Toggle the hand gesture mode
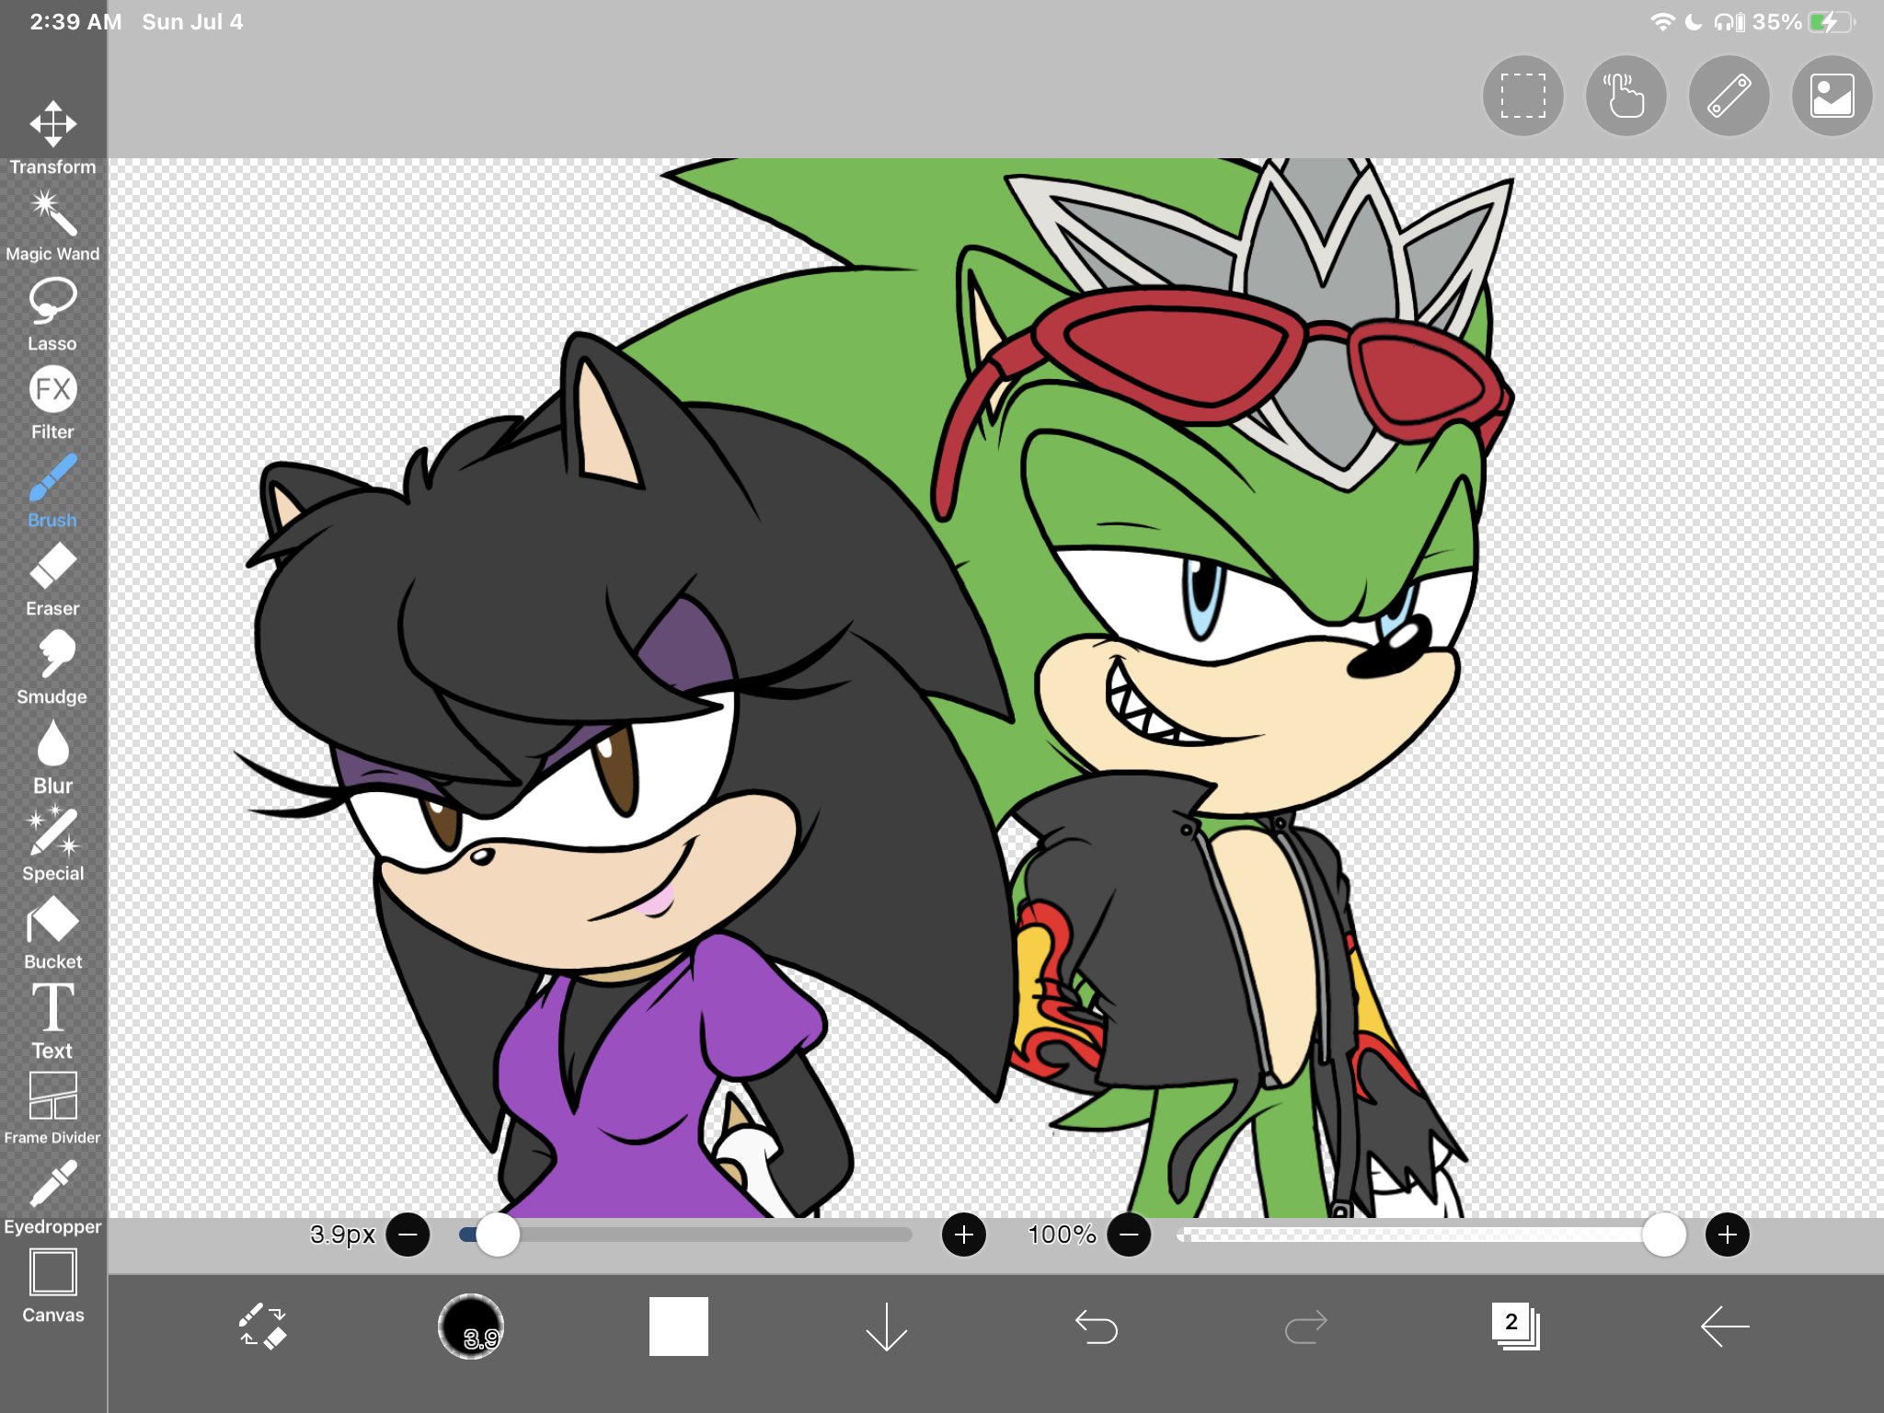Viewport: 1884px width, 1413px height. click(1625, 95)
